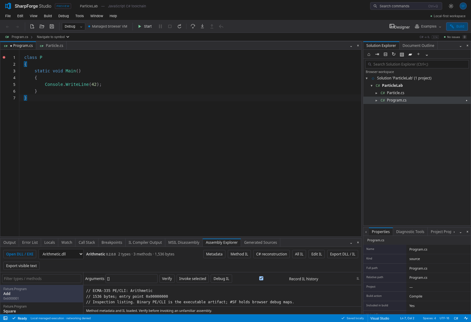Open the SF user avatar
Viewport: 471px width, 322px height.
[463, 6]
